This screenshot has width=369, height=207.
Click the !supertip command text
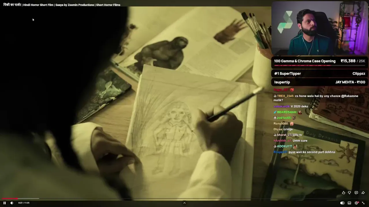pyautogui.click(x=282, y=82)
